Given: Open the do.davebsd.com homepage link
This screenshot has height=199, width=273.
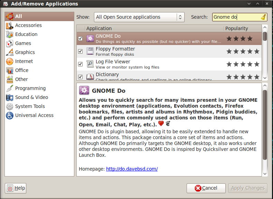Looking at the screenshot, I should [x=132, y=169].
